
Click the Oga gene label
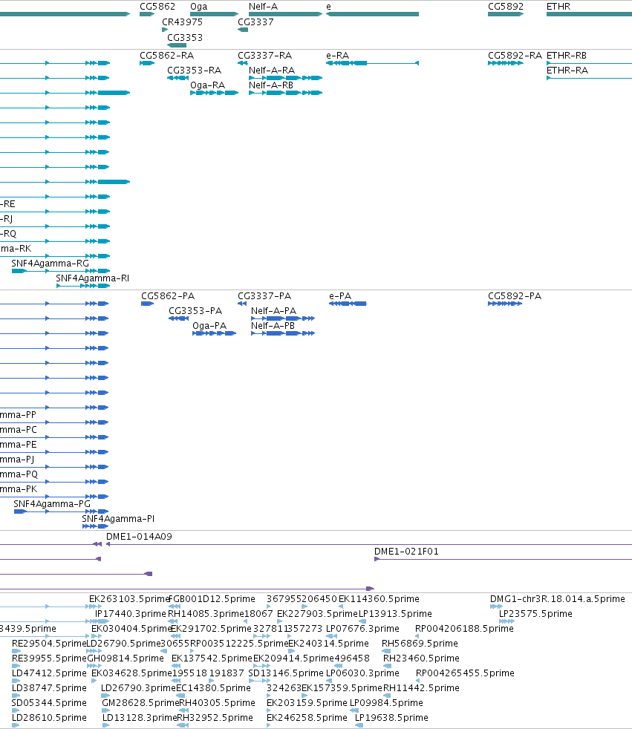(x=198, y=7)
